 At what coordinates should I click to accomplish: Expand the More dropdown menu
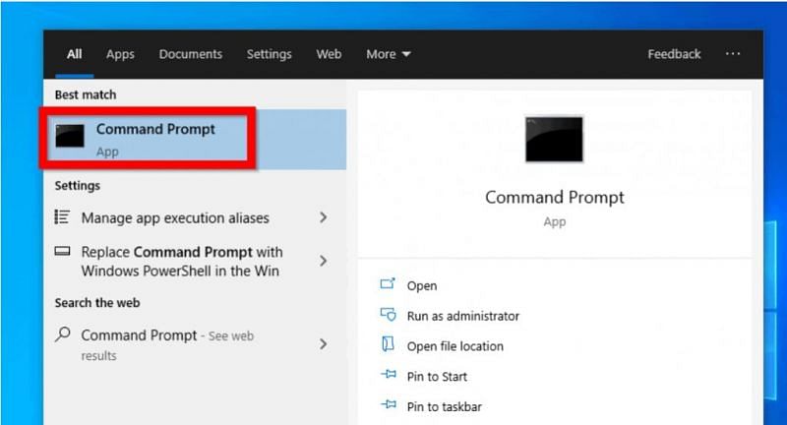tap(388, 54)
